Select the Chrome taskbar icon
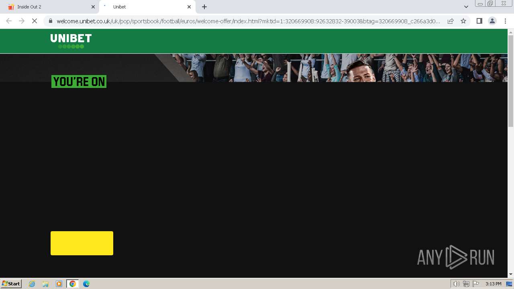 click(x=73, y=284)
